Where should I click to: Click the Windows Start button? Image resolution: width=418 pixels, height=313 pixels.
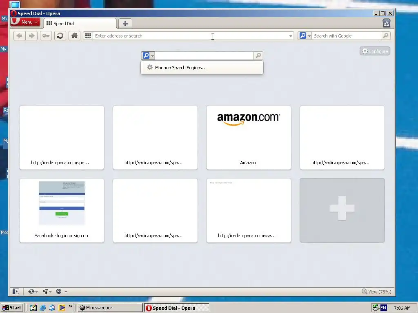tap(12, 308)
